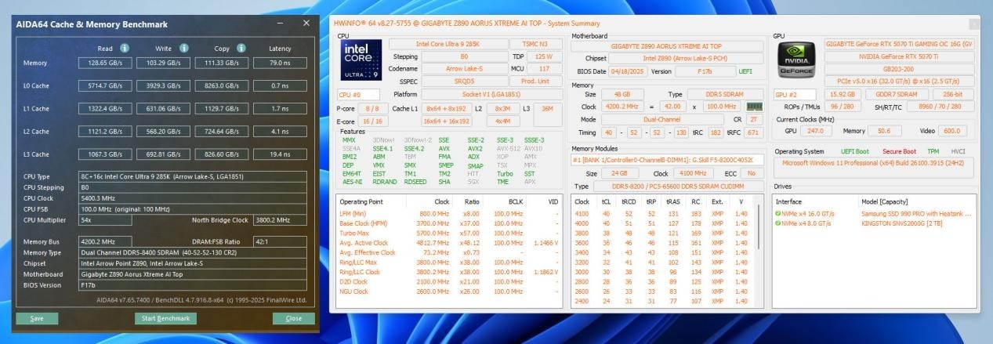
Task: Click the Intel Core Ultra 9 285K name field
Action: coord(448,45)
